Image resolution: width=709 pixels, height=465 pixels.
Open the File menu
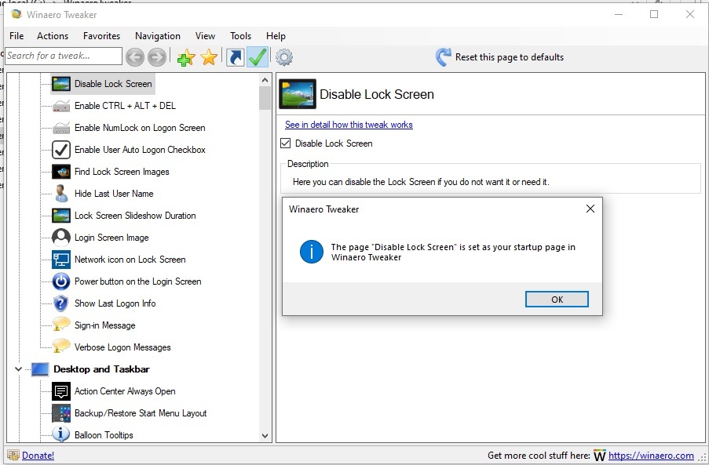click(x=16, y=36)
